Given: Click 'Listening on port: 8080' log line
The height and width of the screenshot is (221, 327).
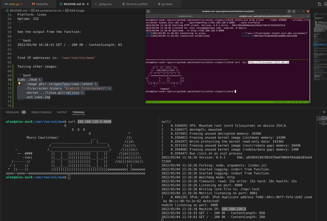Looking at the screenshot, I should (202, 185).
